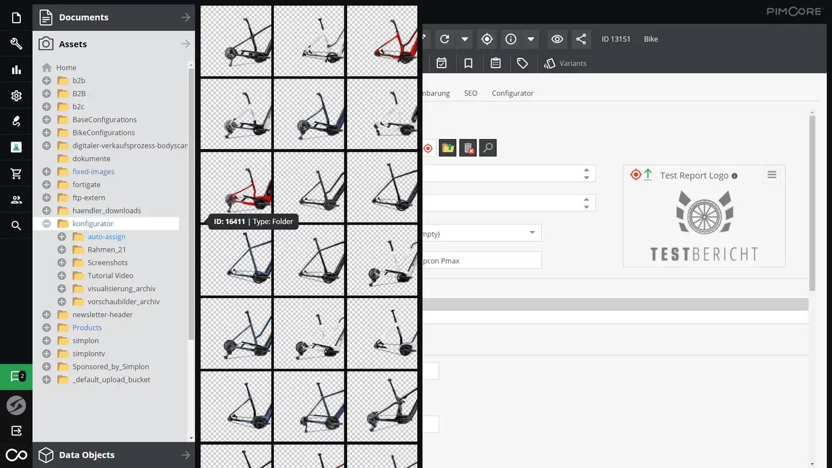The width and height of the screenshot is (832, 468).
Task: Expand the Data Objects panel
Action: click(114, 455)
